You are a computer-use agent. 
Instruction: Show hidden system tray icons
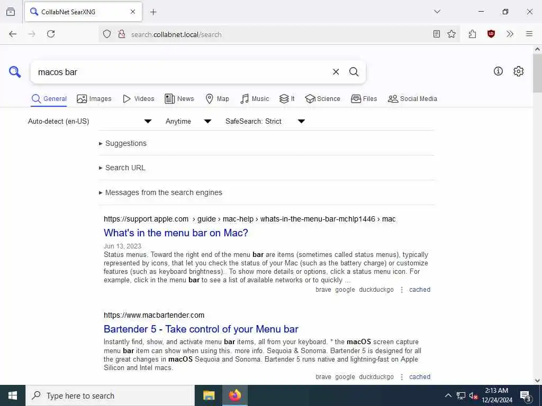click(x=448, y=395)
